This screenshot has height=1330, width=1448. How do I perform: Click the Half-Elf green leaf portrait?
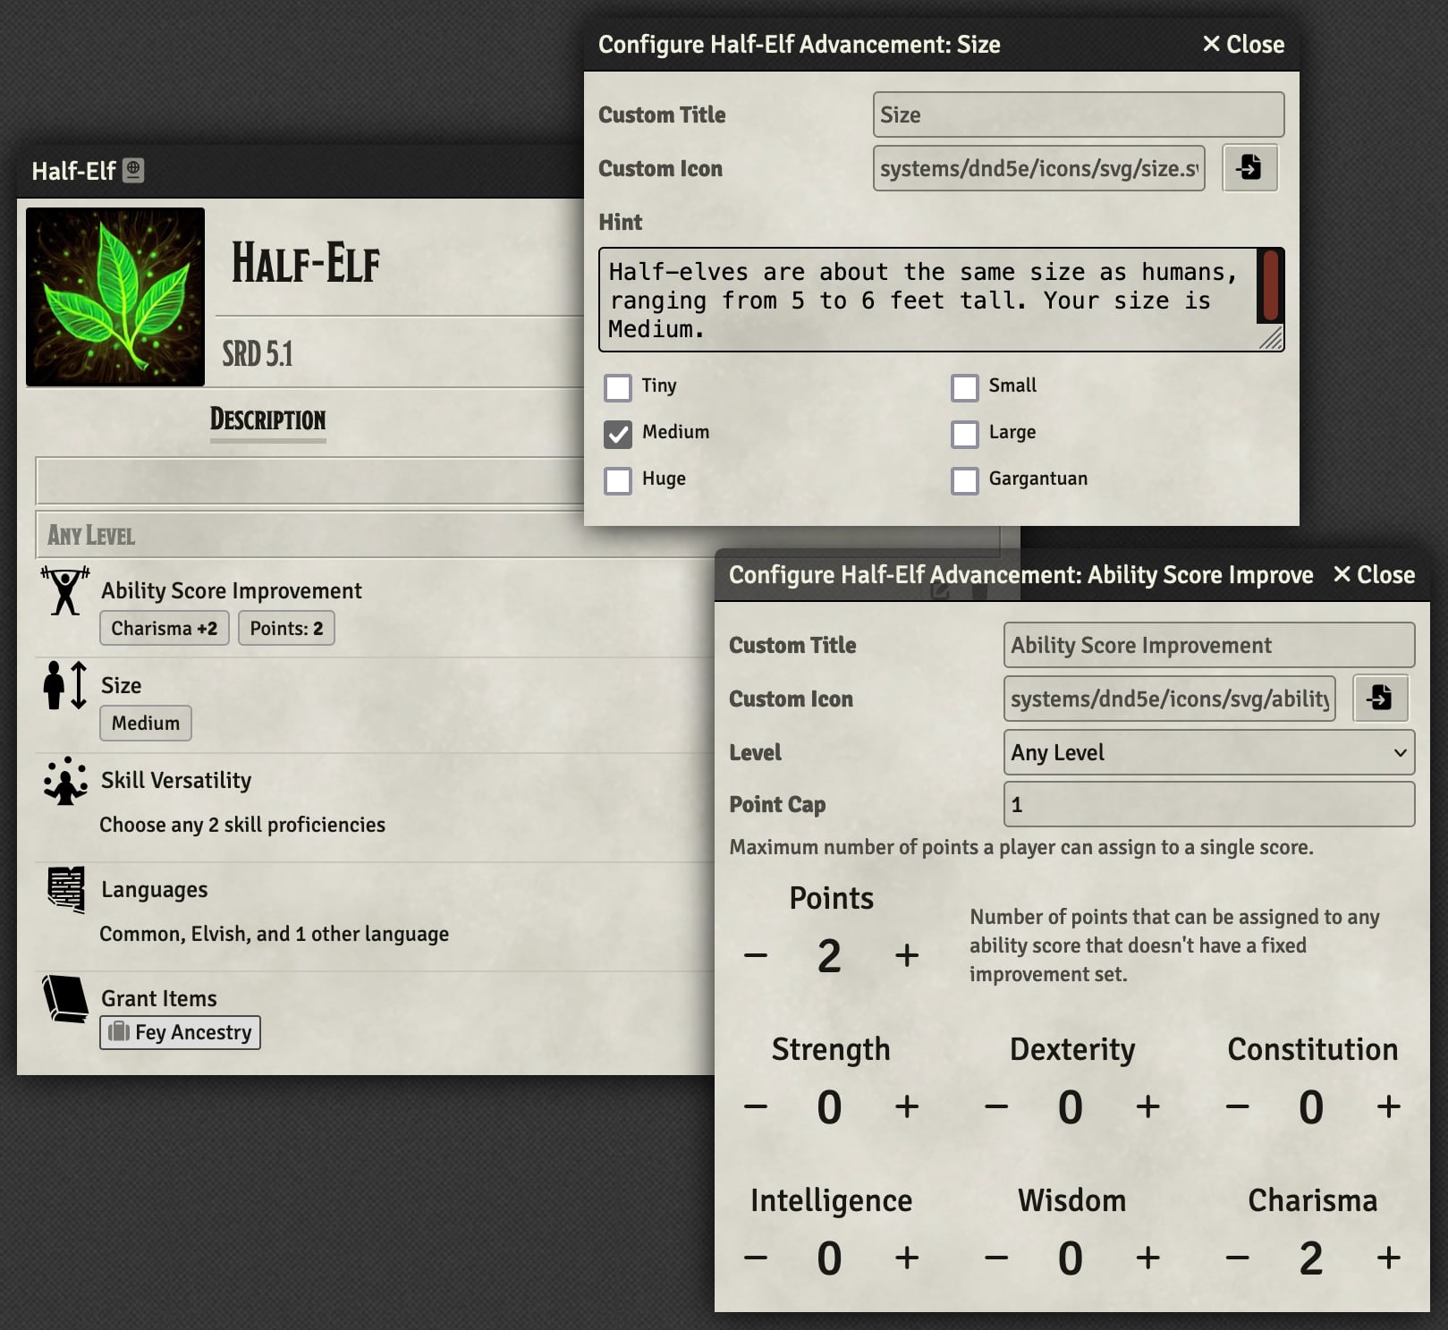[115, 297]
